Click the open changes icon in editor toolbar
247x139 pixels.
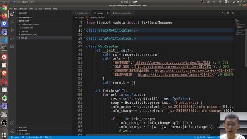[228, 13]
